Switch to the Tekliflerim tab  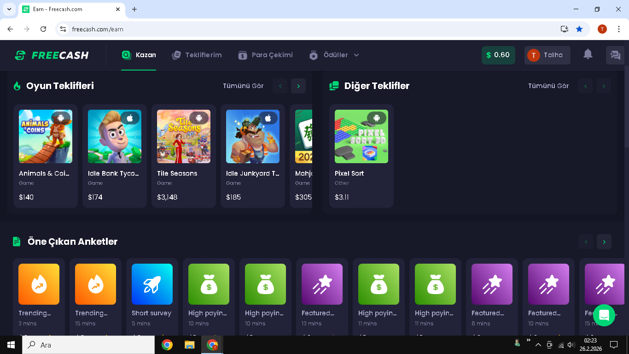click(x=197, y=55)
